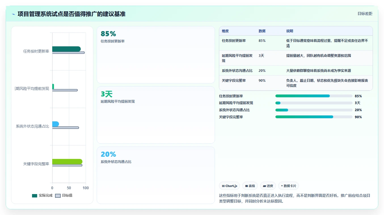Viewport: 384px width, 215px height.
Task: Click the 50 tick on the chart x-axis
Action: click(69, 188)
